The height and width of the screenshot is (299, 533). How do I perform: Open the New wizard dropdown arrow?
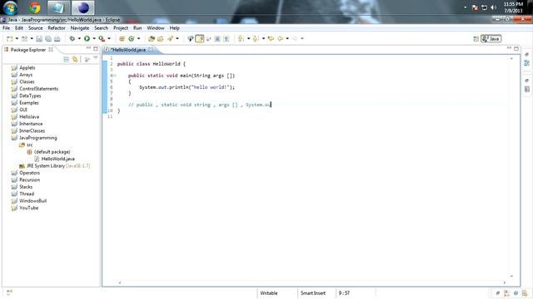click(17, 39)
